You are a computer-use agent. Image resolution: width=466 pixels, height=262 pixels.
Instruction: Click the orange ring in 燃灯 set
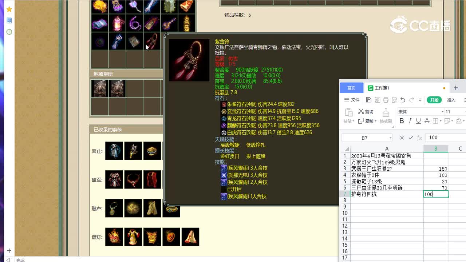(171, 237)
